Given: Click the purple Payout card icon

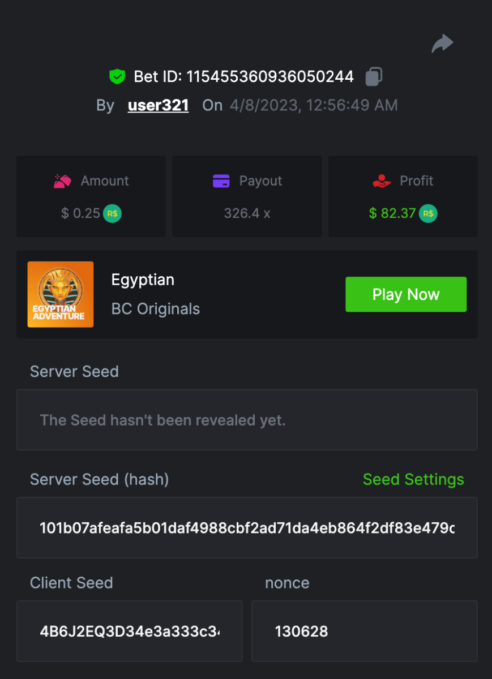Looking at the screenshot, I should pos(221,181).
